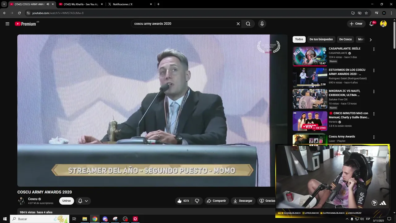The height and width of the screenshot is (223, 396).
Task: Click the Windows taskbar Buscar box
Action: pyautogui.click(x=40, y=219)
